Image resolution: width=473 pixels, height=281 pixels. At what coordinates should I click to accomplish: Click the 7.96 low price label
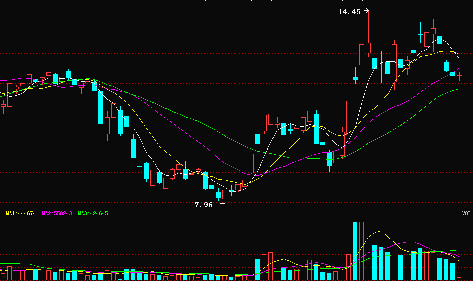(x=204, y=205)
